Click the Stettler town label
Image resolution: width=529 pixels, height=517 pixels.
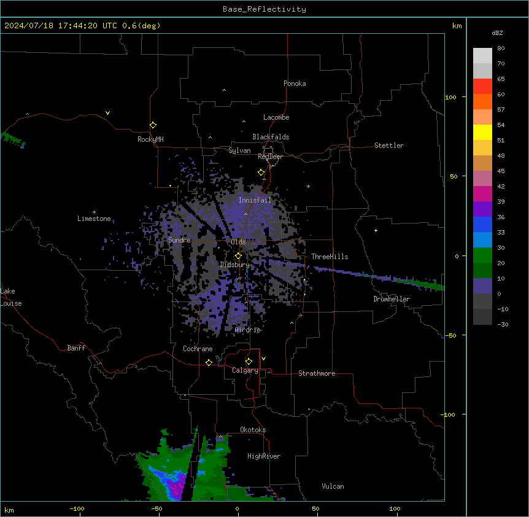389,146
